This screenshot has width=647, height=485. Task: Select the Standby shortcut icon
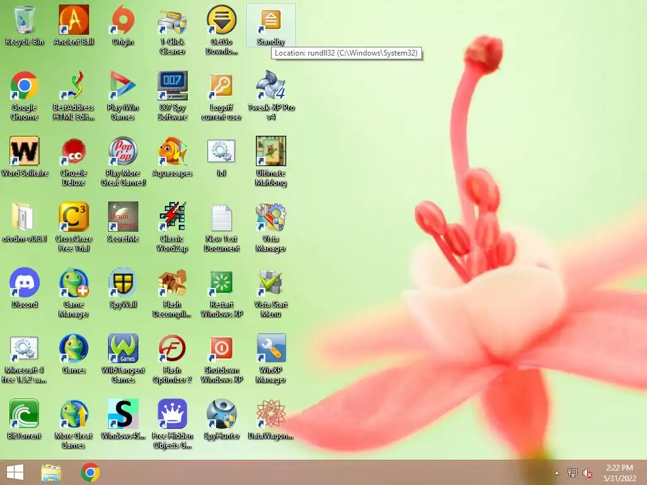pyautogui.click(x=270, y=21)
